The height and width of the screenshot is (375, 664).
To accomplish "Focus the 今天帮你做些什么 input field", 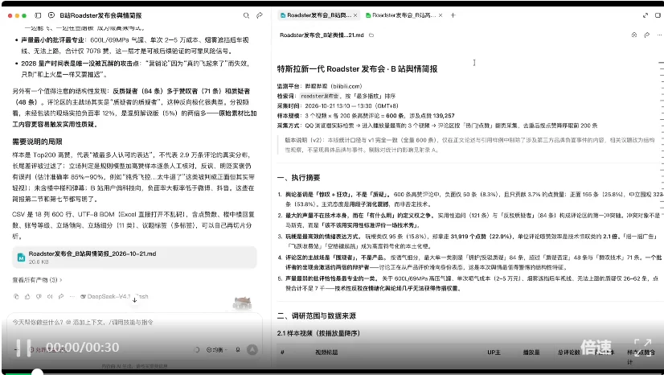I will click(134, 323).
